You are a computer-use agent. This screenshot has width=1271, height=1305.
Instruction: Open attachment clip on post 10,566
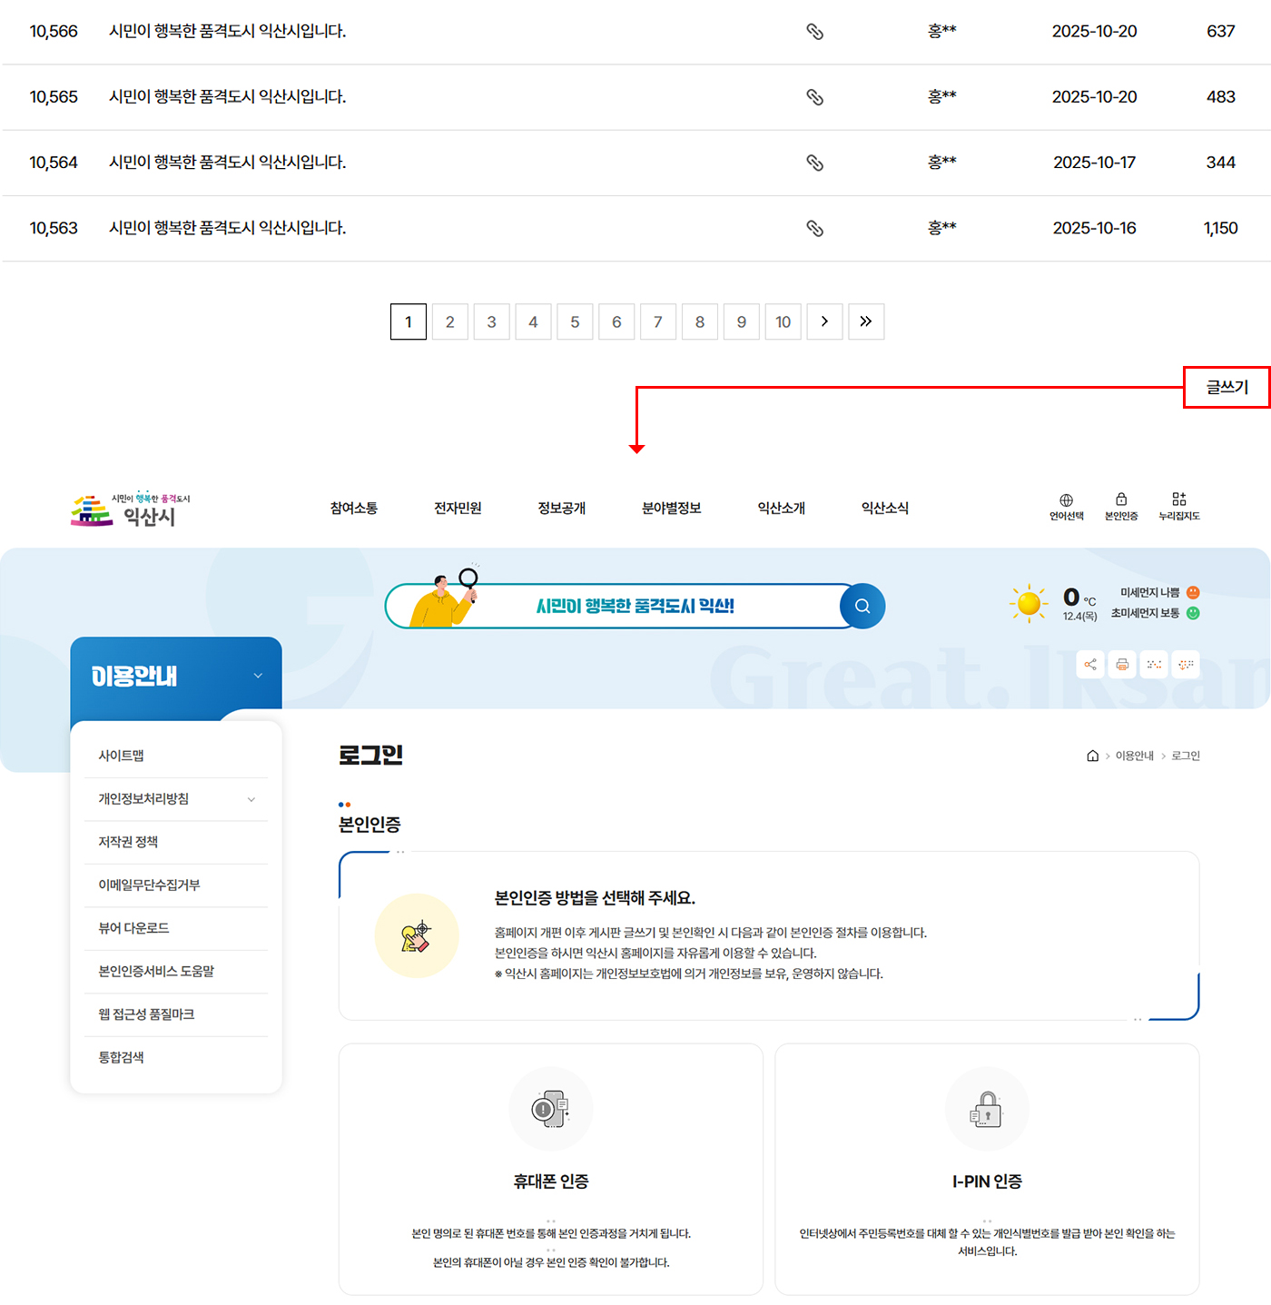[815, 31]
